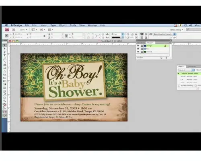
Task: Enable the Isolate Blending checkbox
Action: pos(179,86)
